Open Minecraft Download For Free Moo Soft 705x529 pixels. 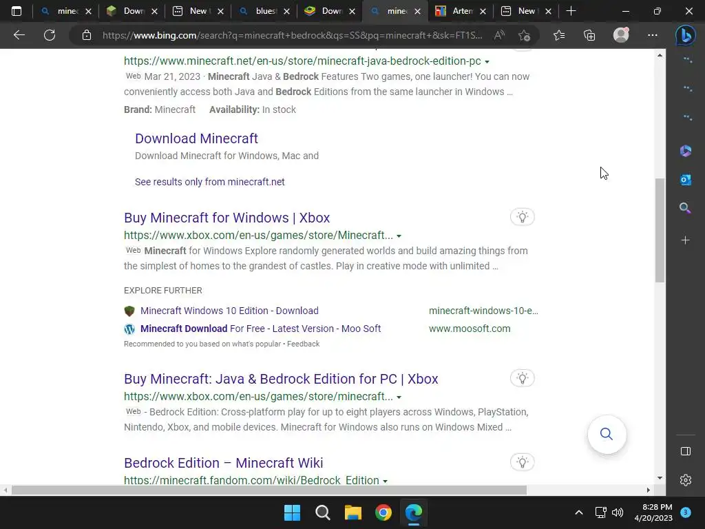(x=260, y=329)
